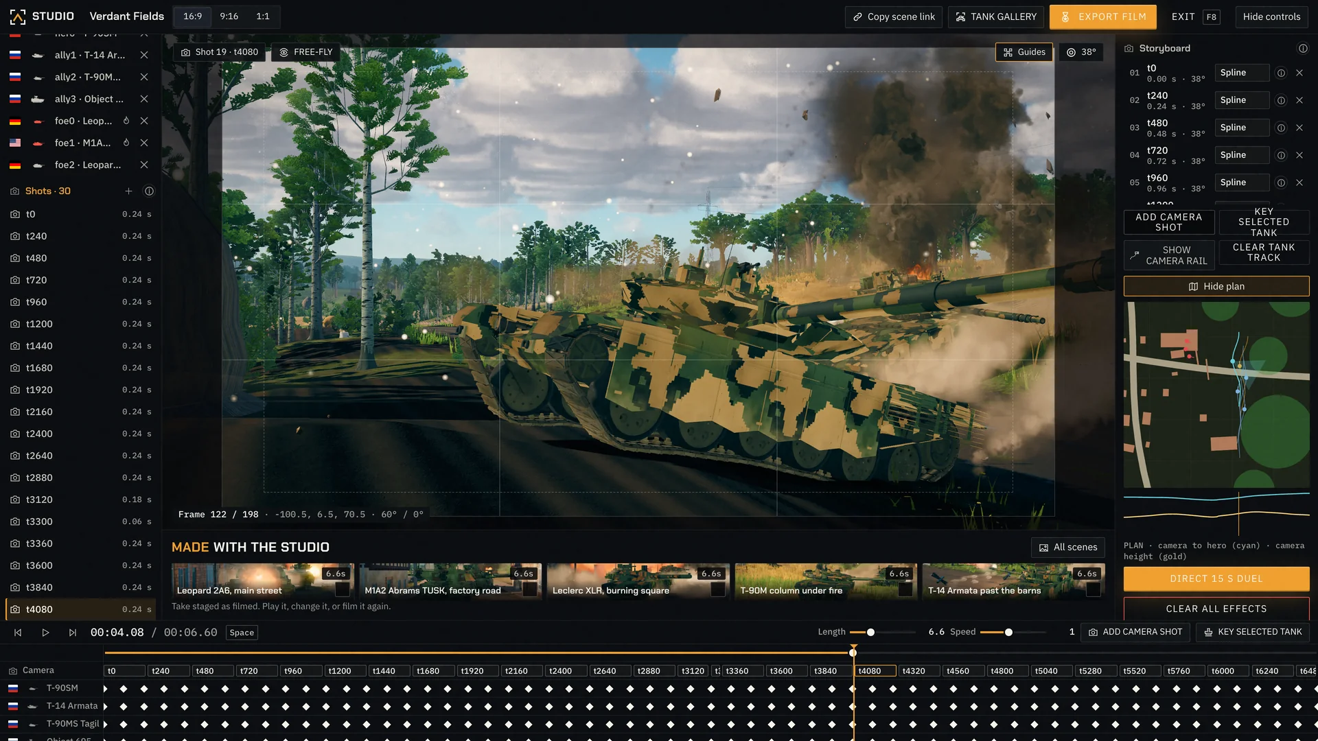Hide the plan map
This screenshot has width=1318, height=741.
[1216, 286]
